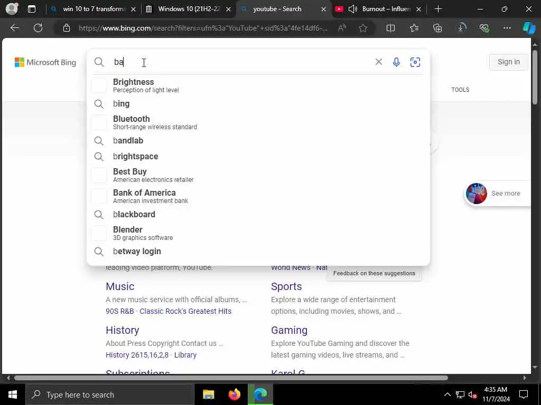The image size is (541, 405).
Task: Choose the 'bing' suggestion
Action: tap(258, 104)
